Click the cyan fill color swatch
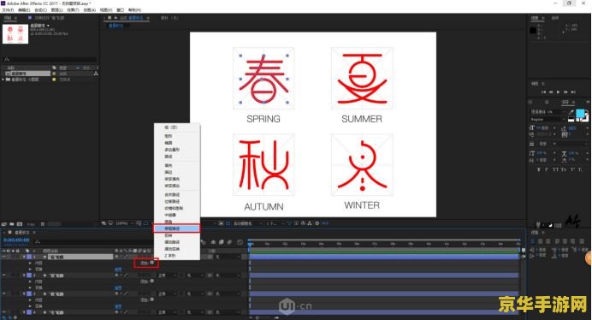Image resolution: width=592 pixels, height=320 pixels. (x=580, y=113)
